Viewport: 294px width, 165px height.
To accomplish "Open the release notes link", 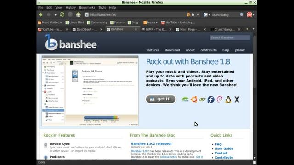I will pos(169,157).
